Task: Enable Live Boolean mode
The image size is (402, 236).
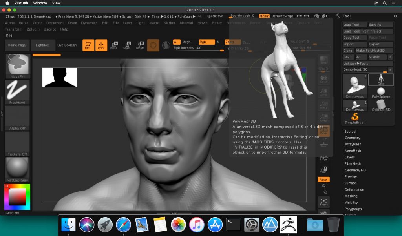Action: pyautogui.click(x=67, y=45)
